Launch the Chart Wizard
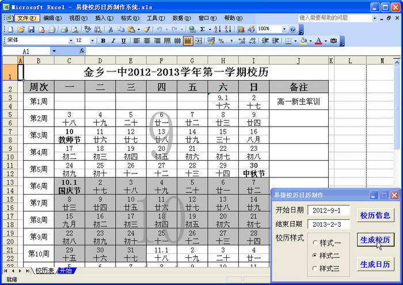This screenshot has width=403, height=285. (x=241, y=29)
